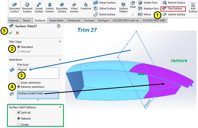Select the Knit Surface tool
Viewport: 198px width, 128px height.
pyautogui.click(x=193, y=8)
